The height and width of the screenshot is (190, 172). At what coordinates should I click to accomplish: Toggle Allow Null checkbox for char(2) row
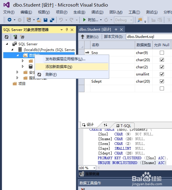point(162,67)
